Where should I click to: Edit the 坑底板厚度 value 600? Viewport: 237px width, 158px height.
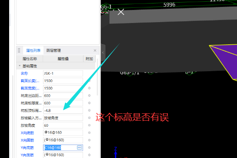click(x=63, y=103)
